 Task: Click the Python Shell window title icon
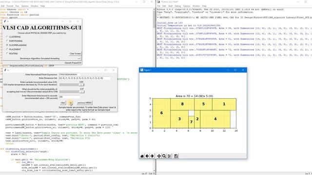(158, 2)
